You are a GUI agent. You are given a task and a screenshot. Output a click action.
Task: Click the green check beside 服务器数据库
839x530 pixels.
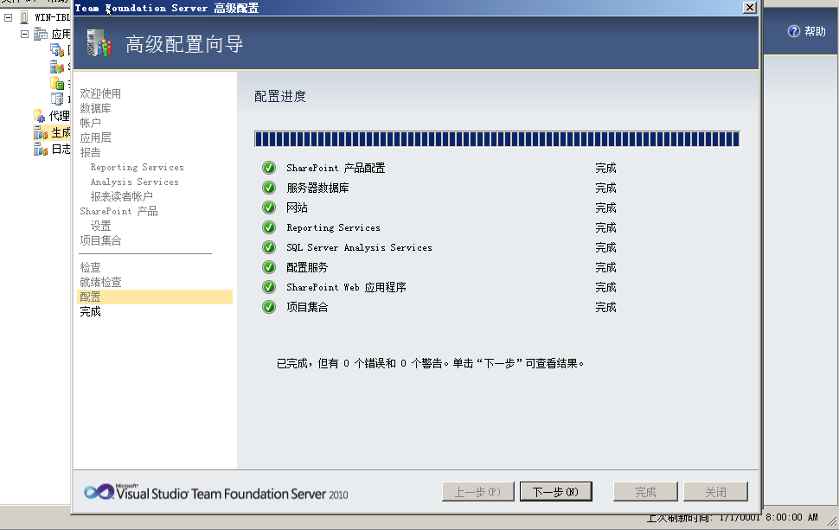[x=269, y=188]
